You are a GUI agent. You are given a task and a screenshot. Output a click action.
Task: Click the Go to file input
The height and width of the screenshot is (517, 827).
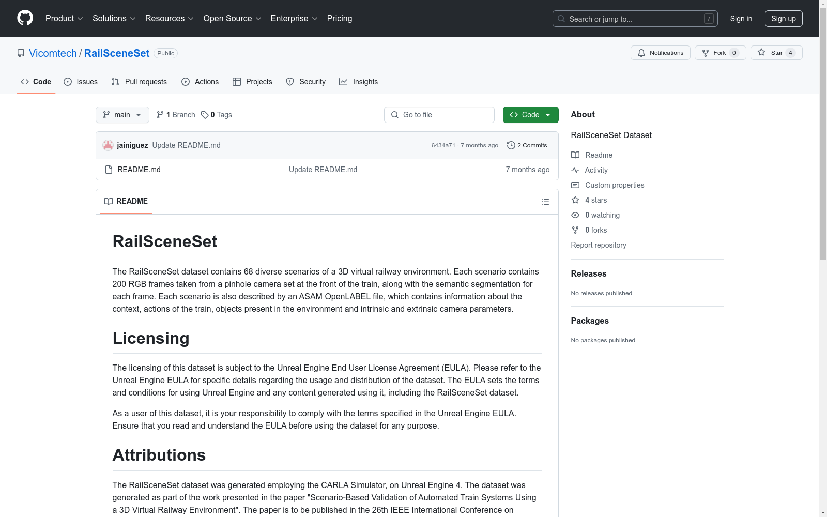coord(439,115)
